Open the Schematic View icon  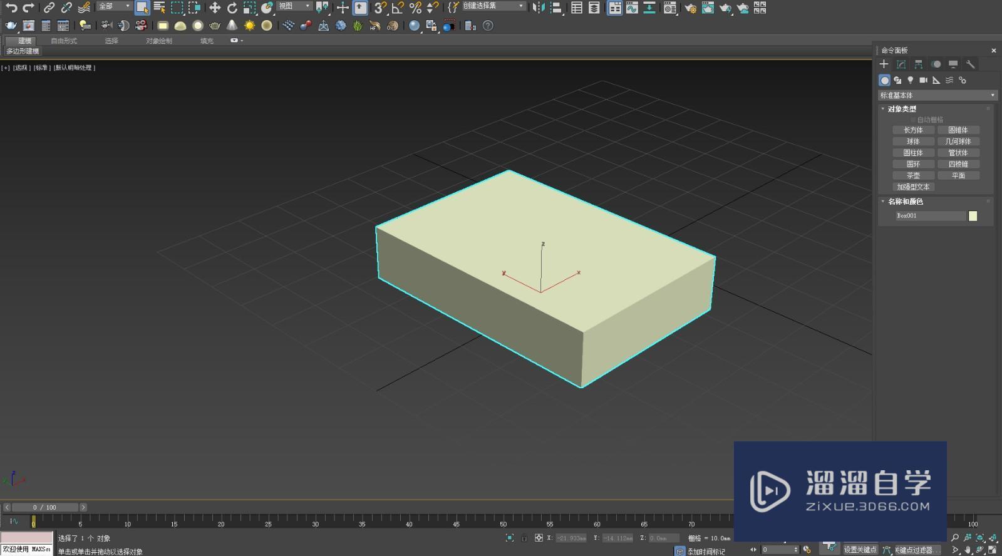click(649, 8)
